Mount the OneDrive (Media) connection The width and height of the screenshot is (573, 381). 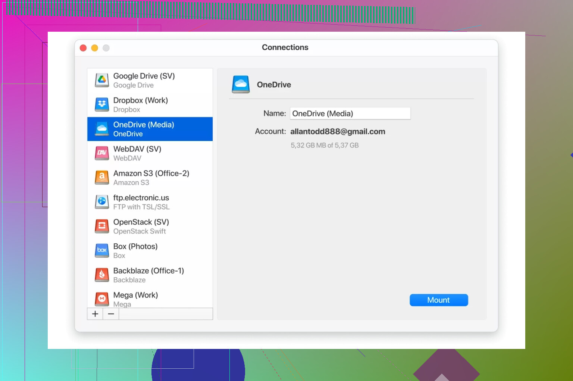coord(439,300)
